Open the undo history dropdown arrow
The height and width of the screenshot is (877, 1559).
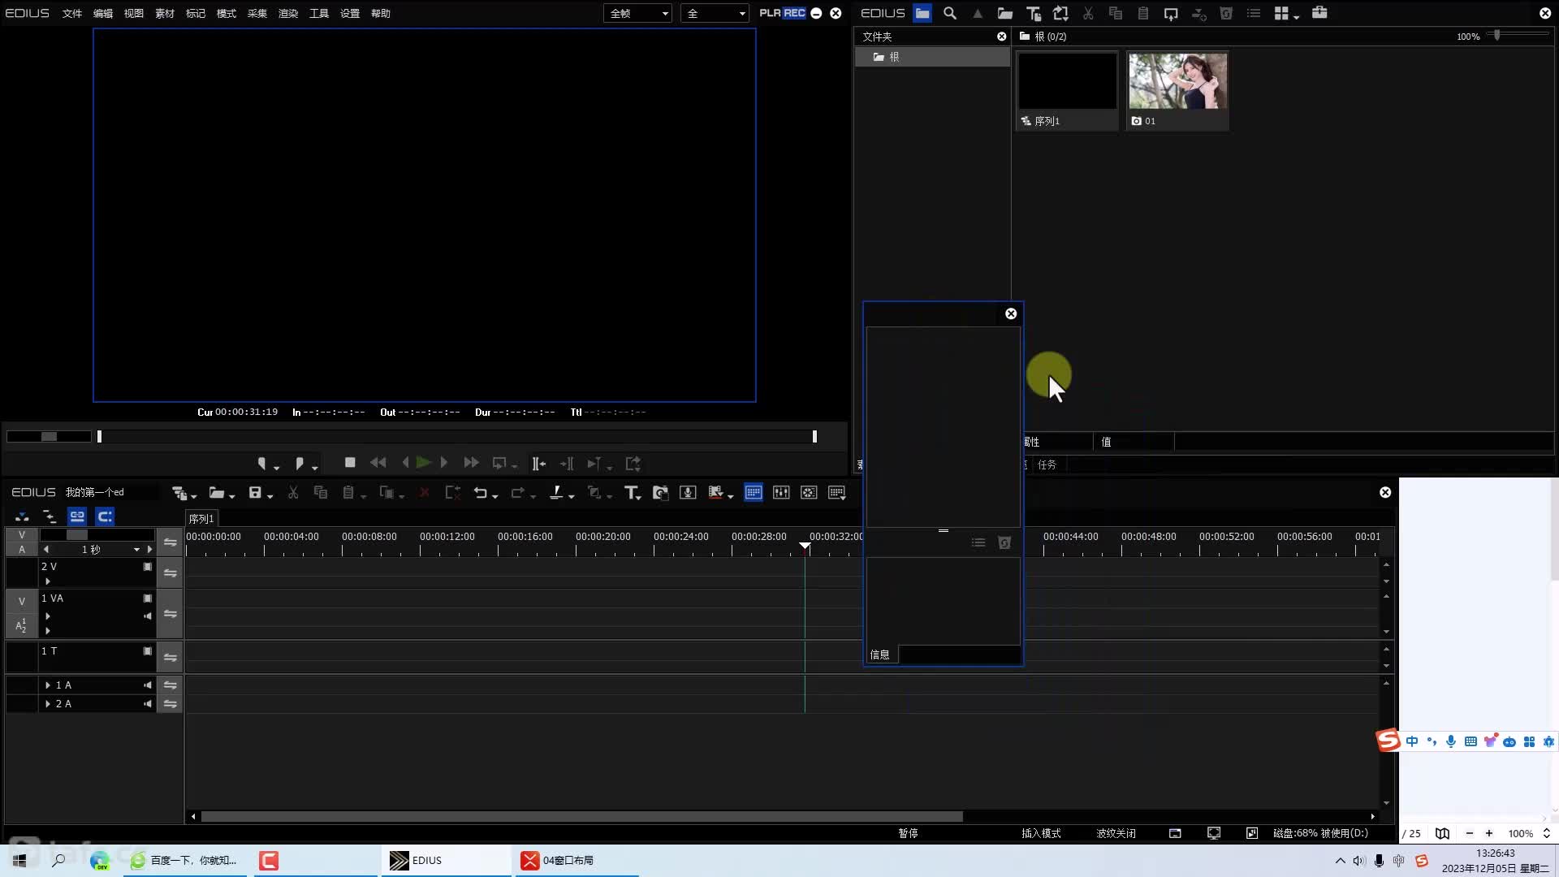495,496
